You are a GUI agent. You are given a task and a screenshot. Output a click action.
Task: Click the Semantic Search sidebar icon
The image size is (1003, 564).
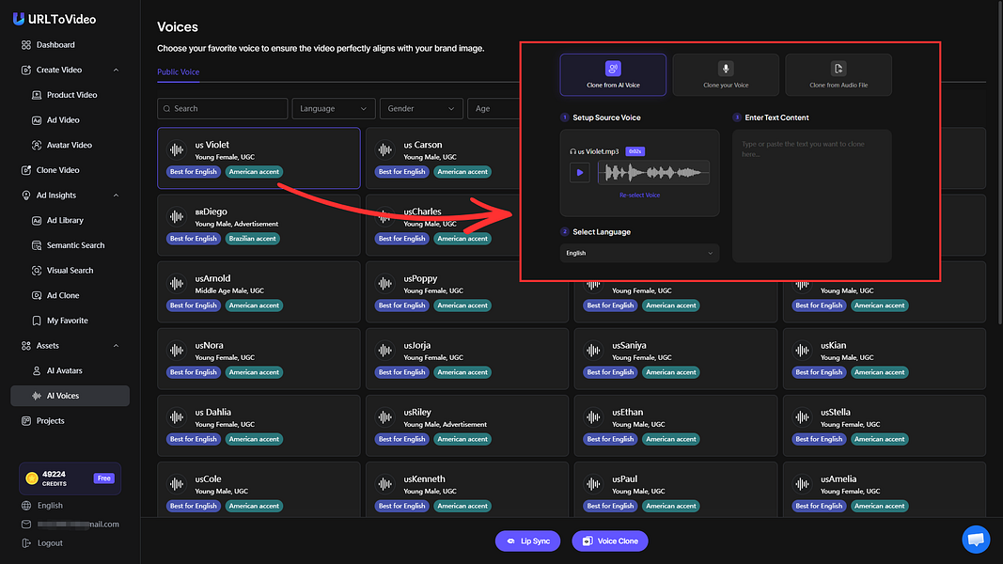(37, 245)
